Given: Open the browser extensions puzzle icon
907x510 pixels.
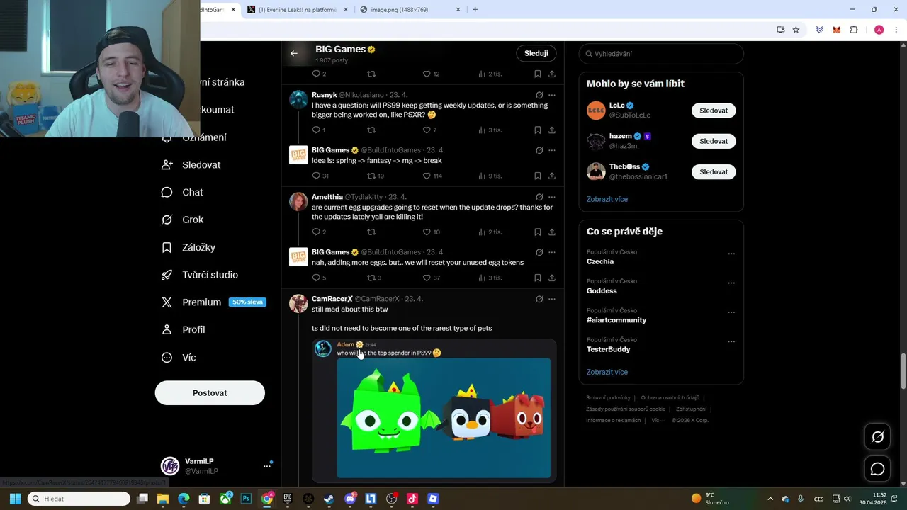Looking at the screenshot, I should (854, 30).
